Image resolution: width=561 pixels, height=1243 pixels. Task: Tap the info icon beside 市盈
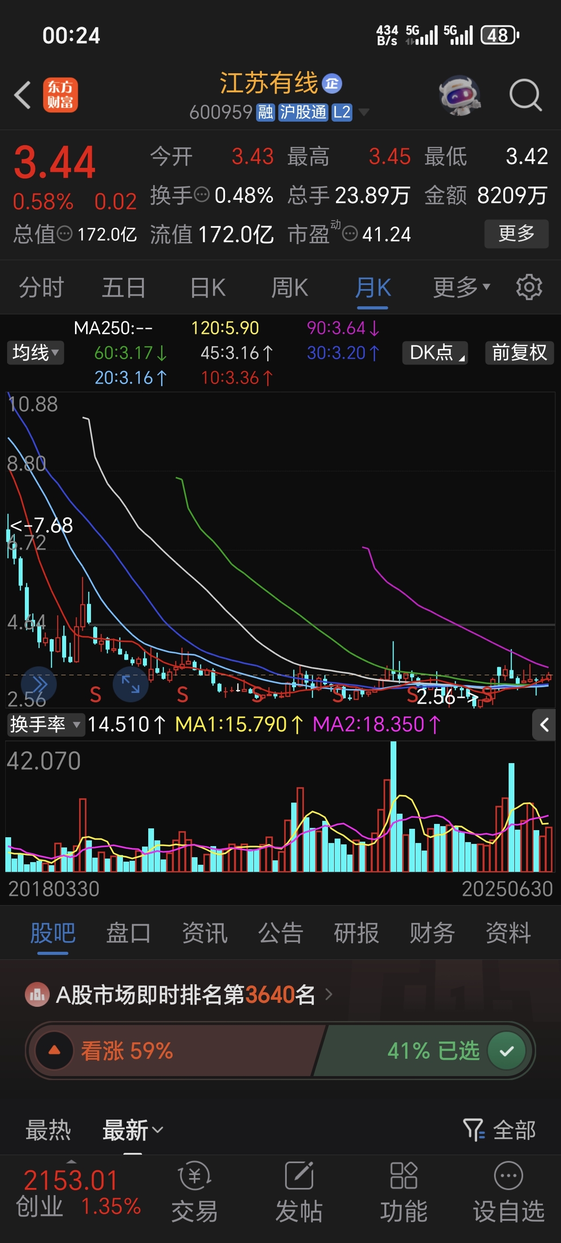pos(350,234)
